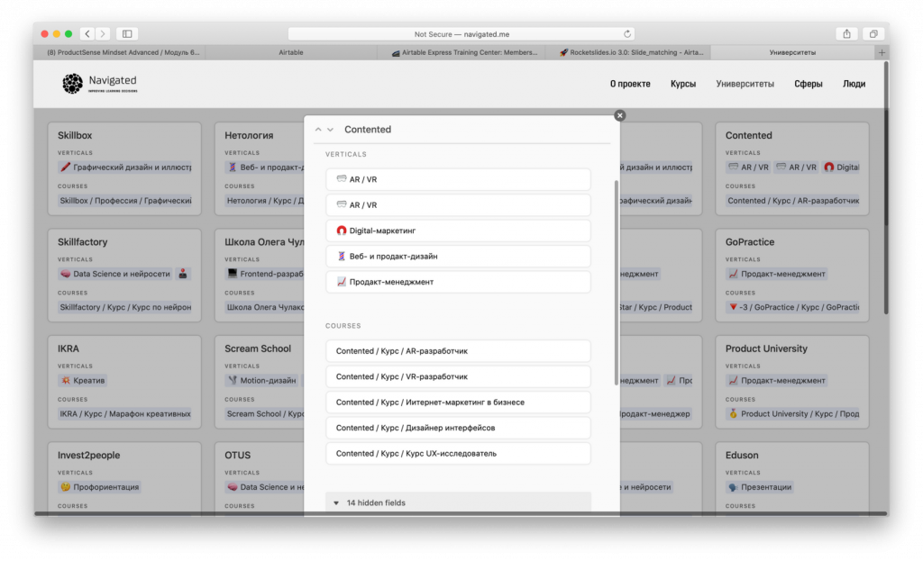The height and width of the screenshot is (561, 923).
Task: Show all tabs overview button
Action: pyautogui.click(x=873, y=34)
